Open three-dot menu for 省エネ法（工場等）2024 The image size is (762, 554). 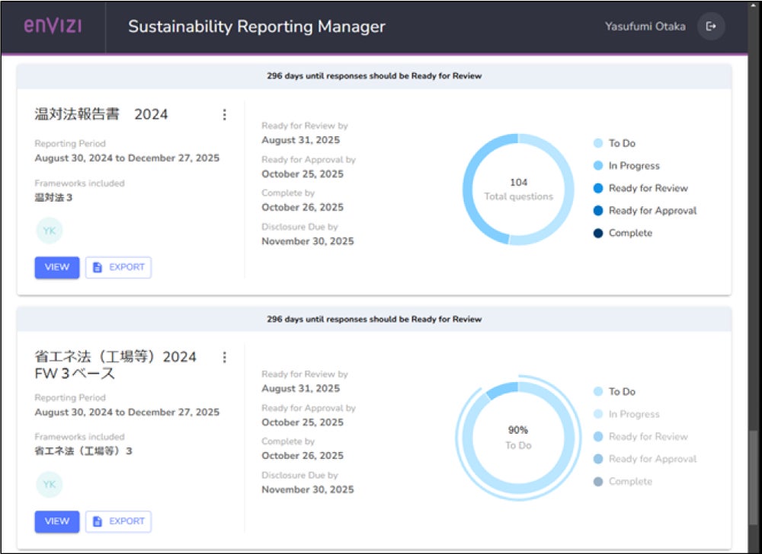tap(224, 357)
